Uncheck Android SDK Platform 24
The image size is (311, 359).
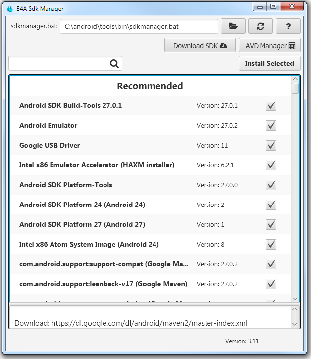(271, 205)
